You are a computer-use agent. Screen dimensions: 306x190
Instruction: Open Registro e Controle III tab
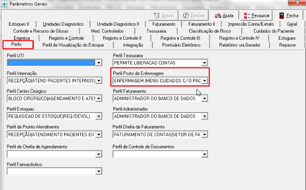tap(180, 38)
